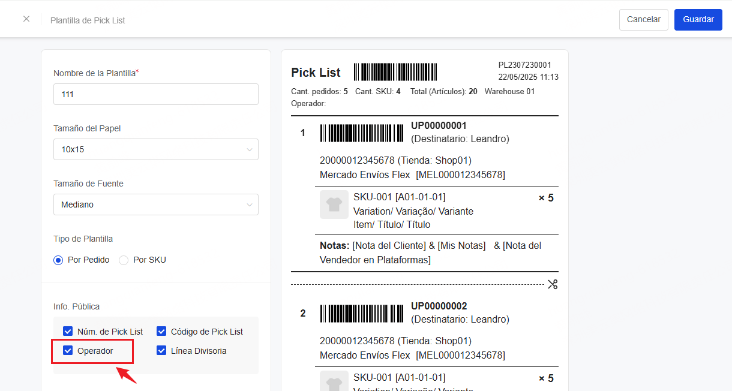Click barcode for order UP00000001

click(362, 133)
